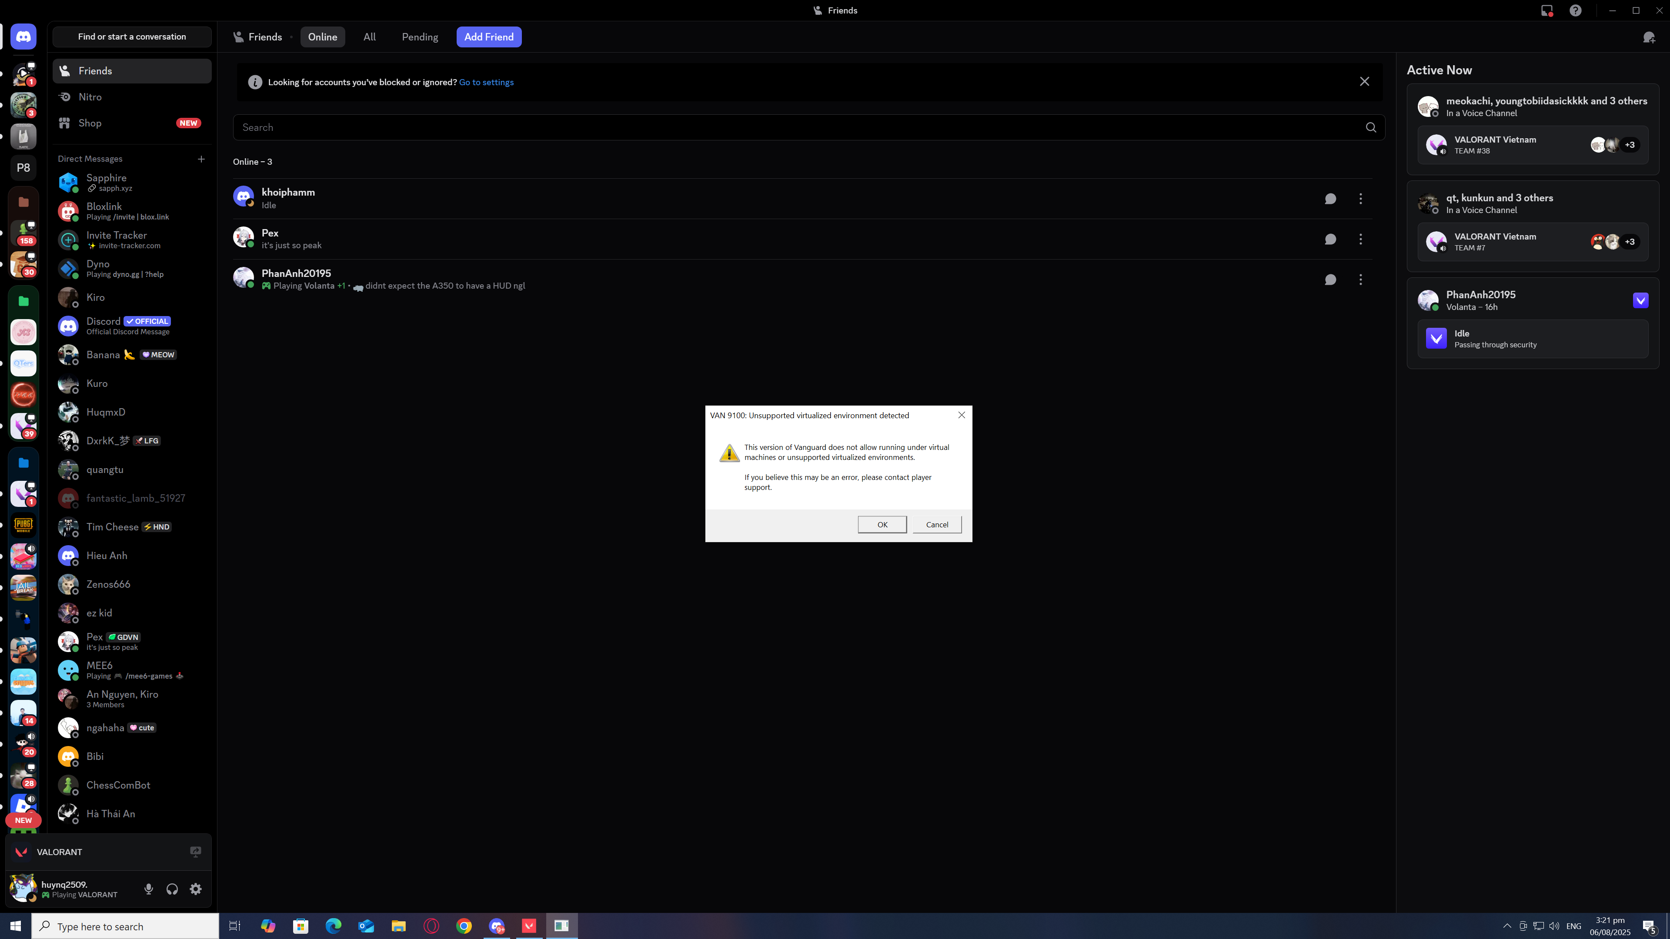1670x939 pixels.
Task: Open the New Group DM icon at top right
Action: point(1649,37)
